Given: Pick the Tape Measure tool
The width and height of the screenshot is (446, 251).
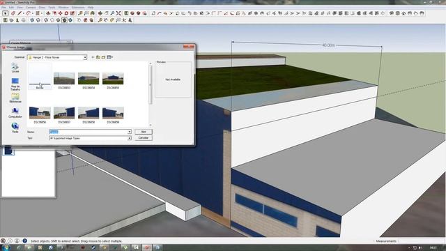Looking at the screenshot, I should [80, 13].
